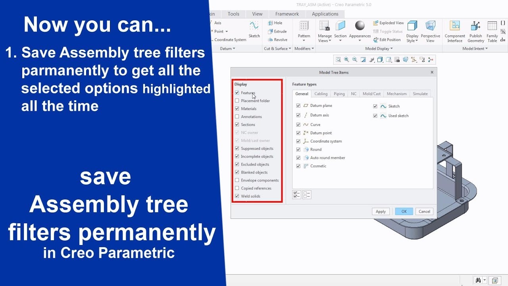Switch to the Cabling tab
Screen dimensions: 508x286
(321, 94)
